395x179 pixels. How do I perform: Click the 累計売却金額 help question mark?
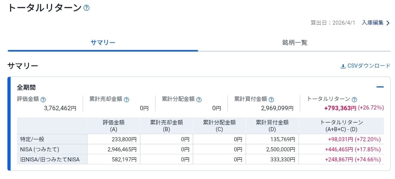point(126,99)
